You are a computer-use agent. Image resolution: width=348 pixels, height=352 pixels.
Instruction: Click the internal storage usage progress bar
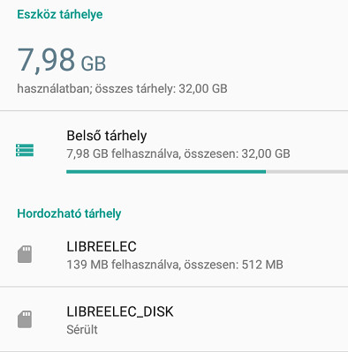click(x=208, y=172)
